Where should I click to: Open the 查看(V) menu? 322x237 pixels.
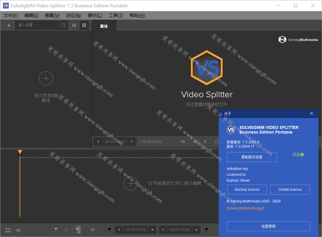click(52, 16)
